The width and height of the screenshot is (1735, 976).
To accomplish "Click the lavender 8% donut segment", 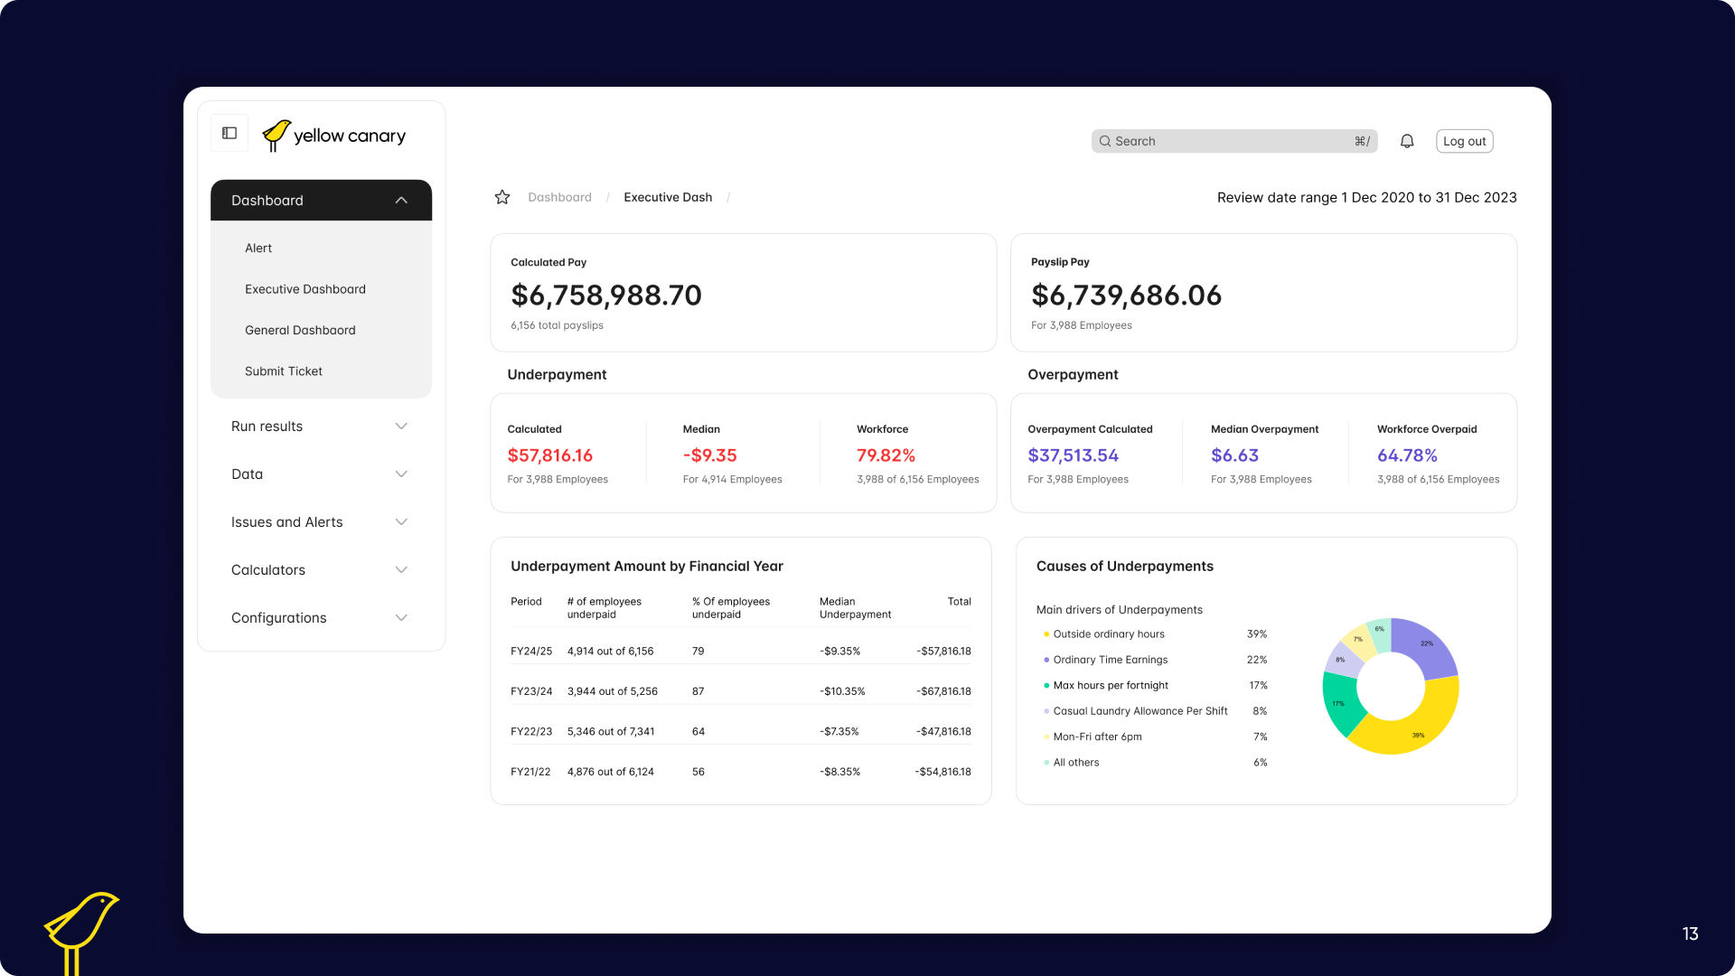I will pos(1341,660).
